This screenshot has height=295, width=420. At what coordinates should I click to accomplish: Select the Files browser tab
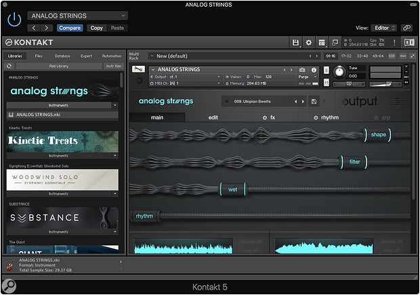(x=39, y=56)
